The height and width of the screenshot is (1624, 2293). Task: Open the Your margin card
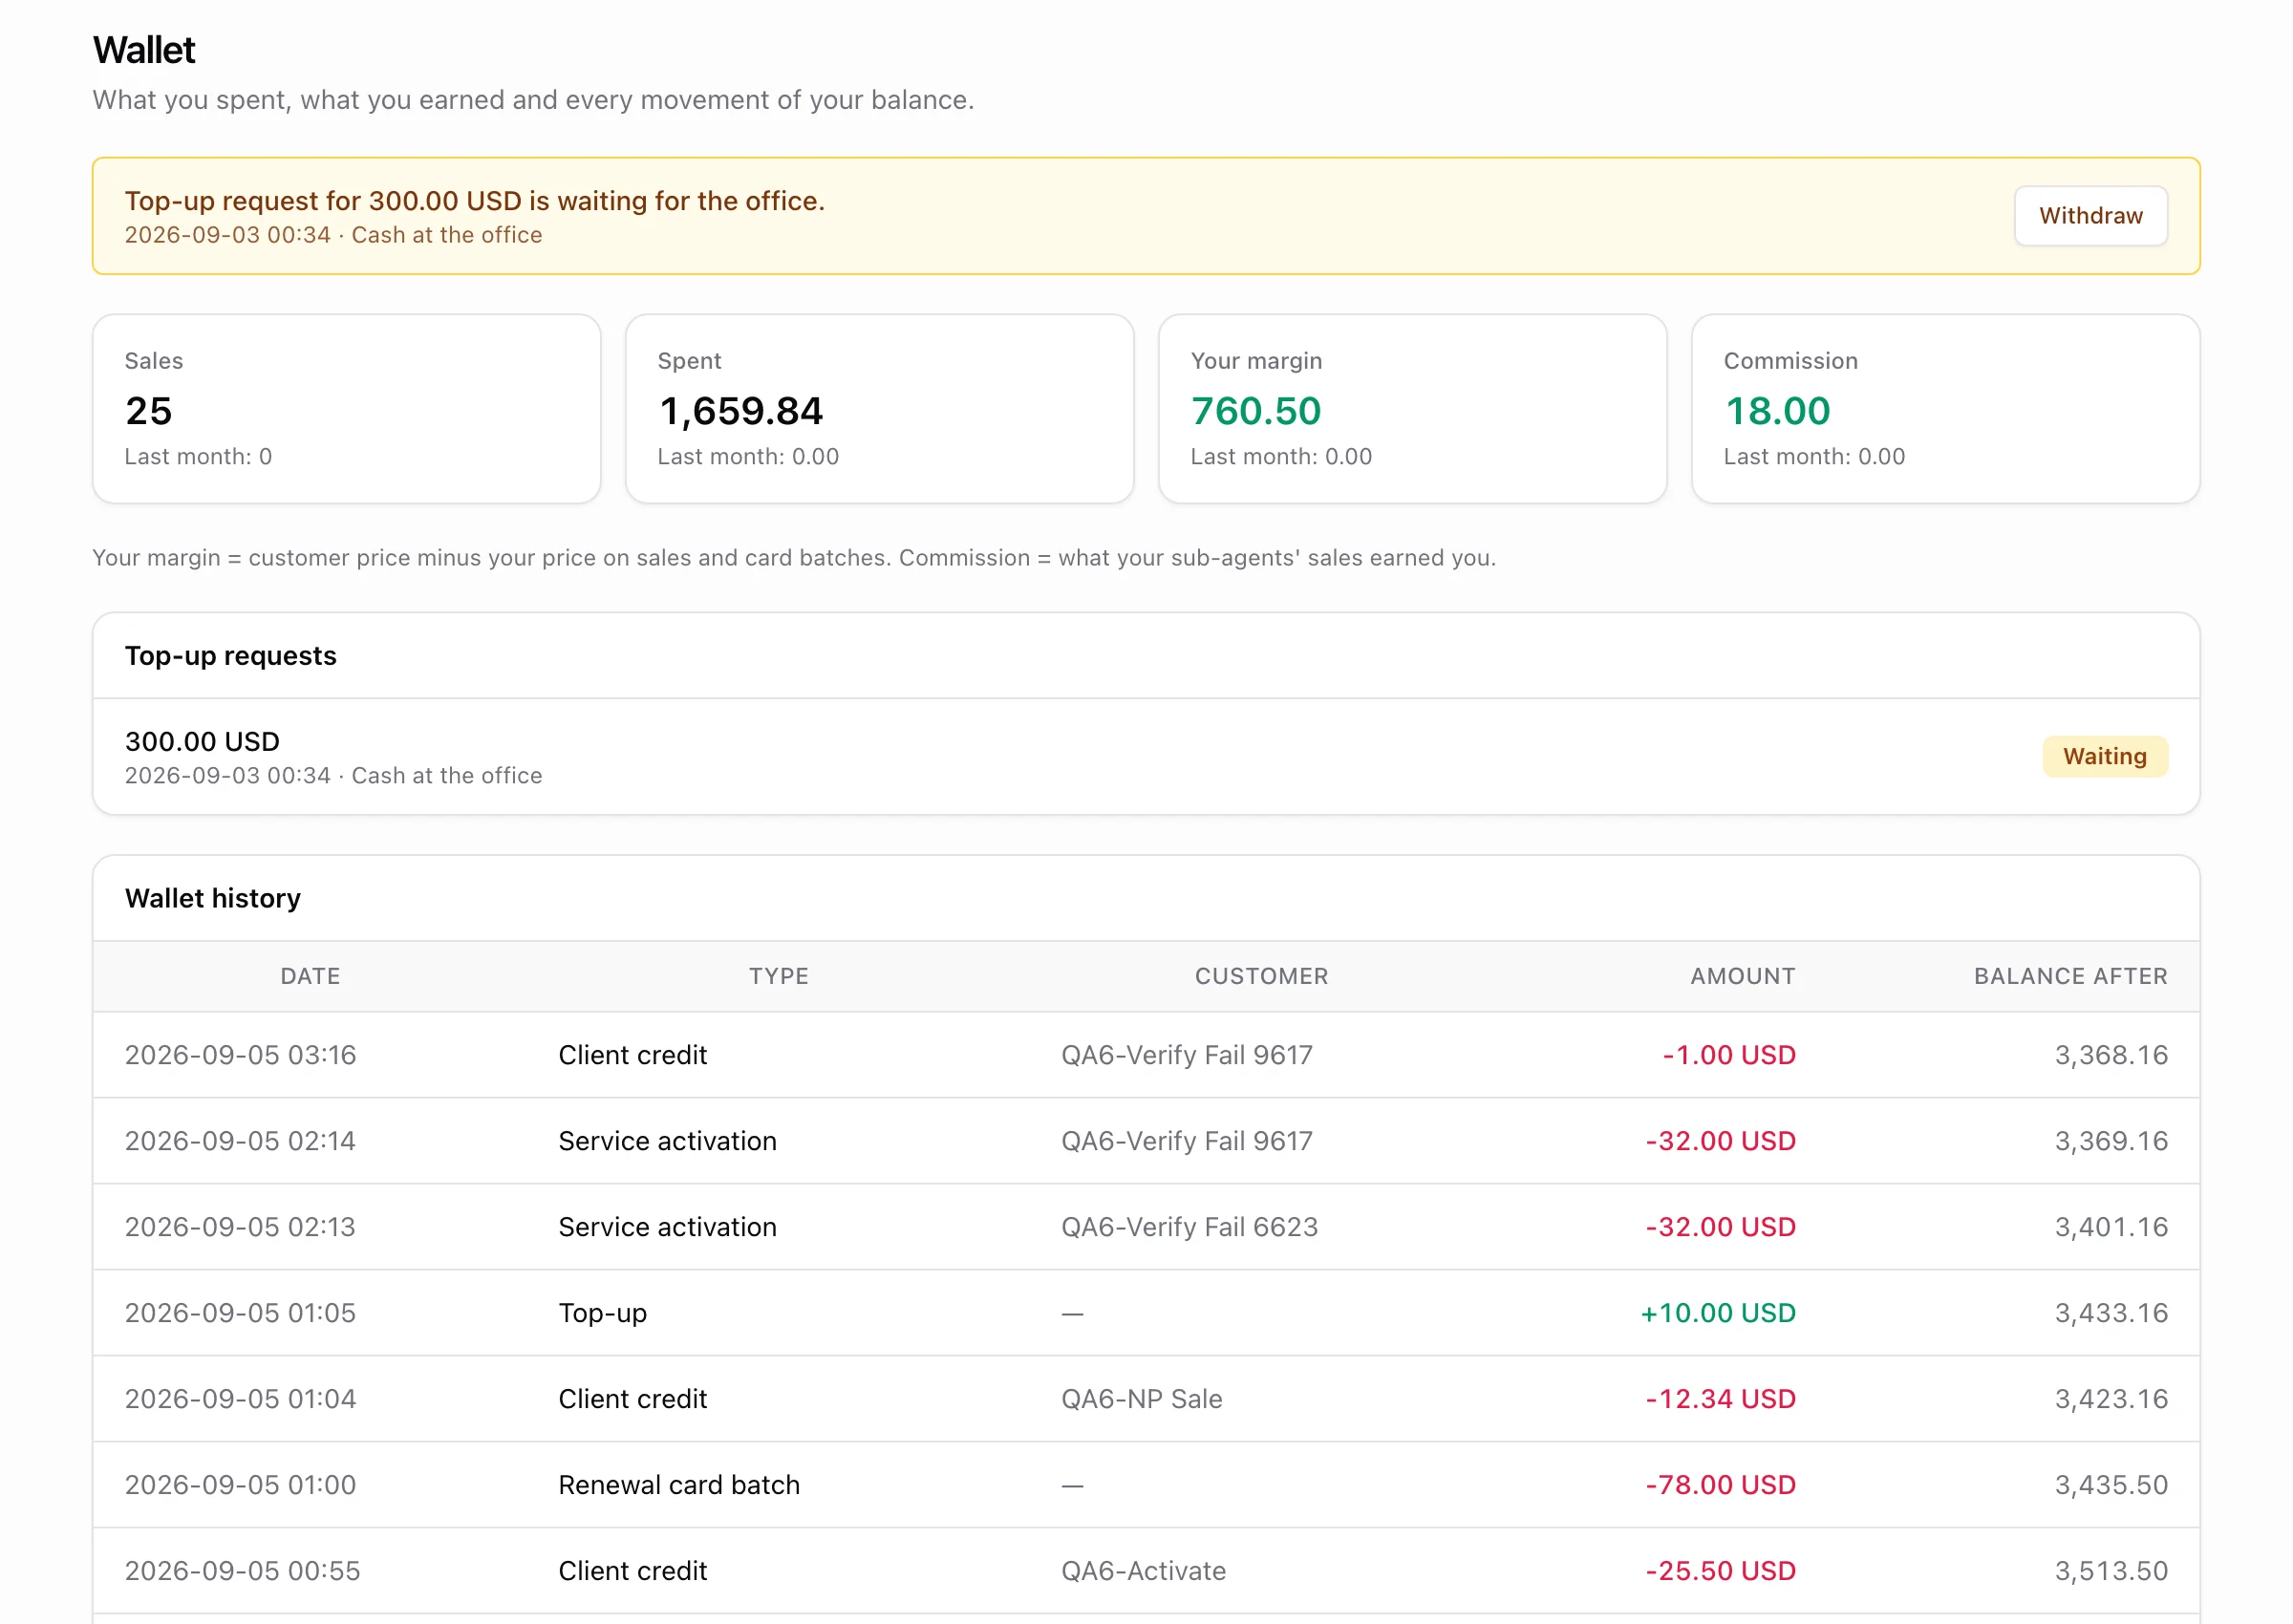(1412, 409)
